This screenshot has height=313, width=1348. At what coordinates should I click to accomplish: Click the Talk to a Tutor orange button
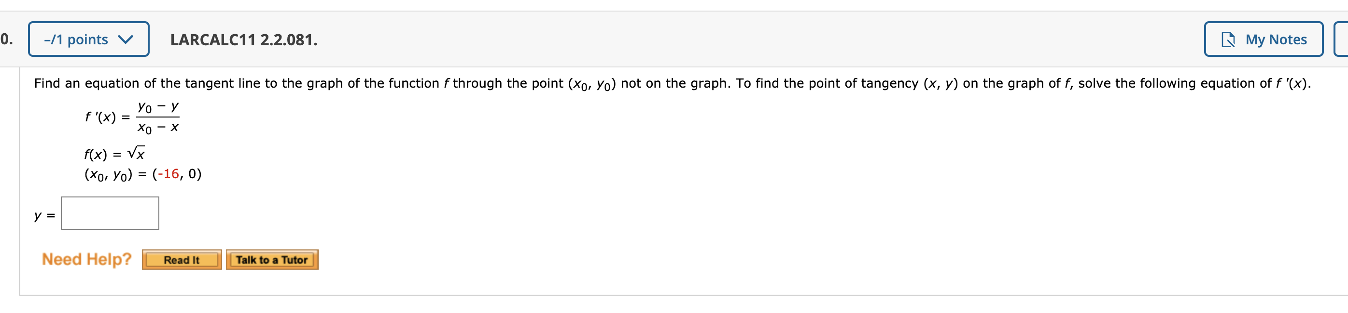click(272, 260)
